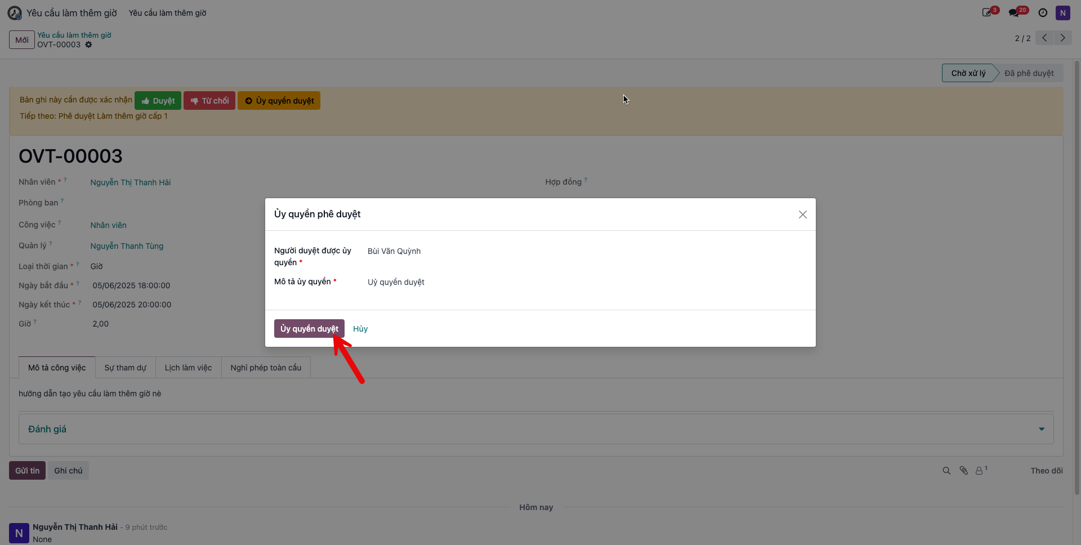Open the Người duyệt được ủy quyền field

coord(586,251)
